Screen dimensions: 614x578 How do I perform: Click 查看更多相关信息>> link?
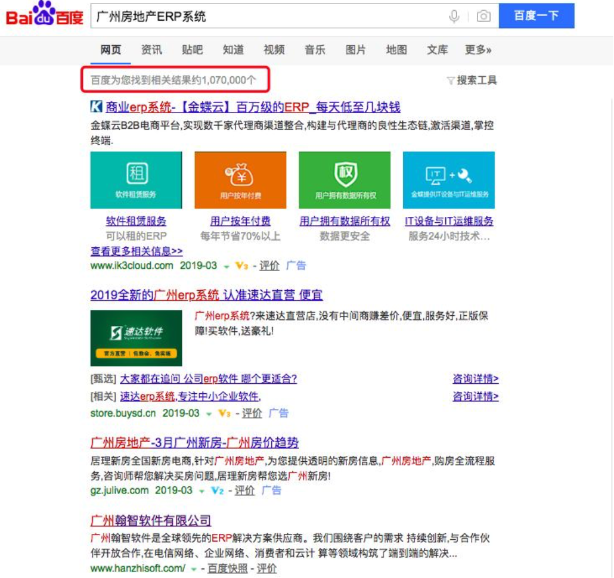pyautogui.click(x=137, y=251)
